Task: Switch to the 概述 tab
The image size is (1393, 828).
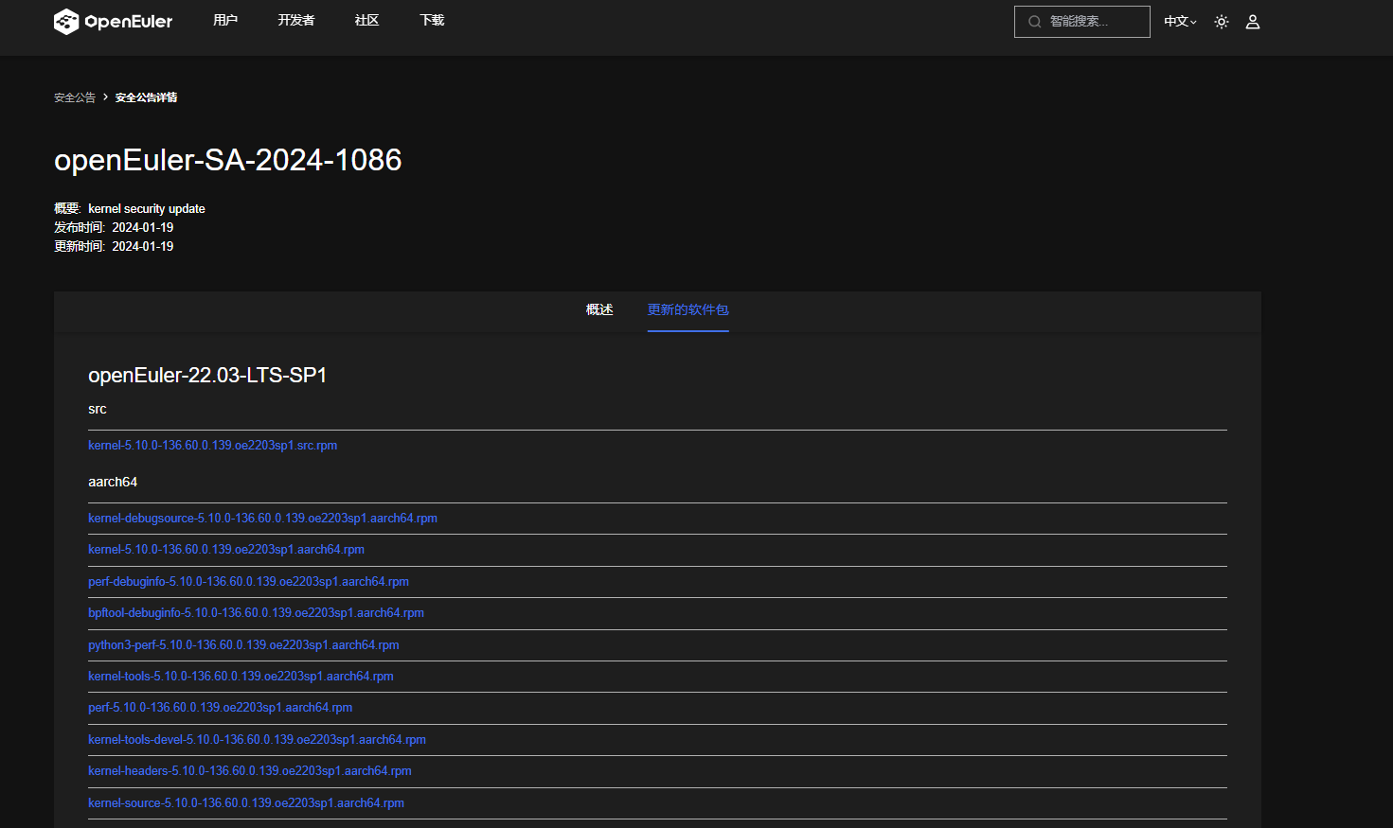Action: [x=599, y=310]
